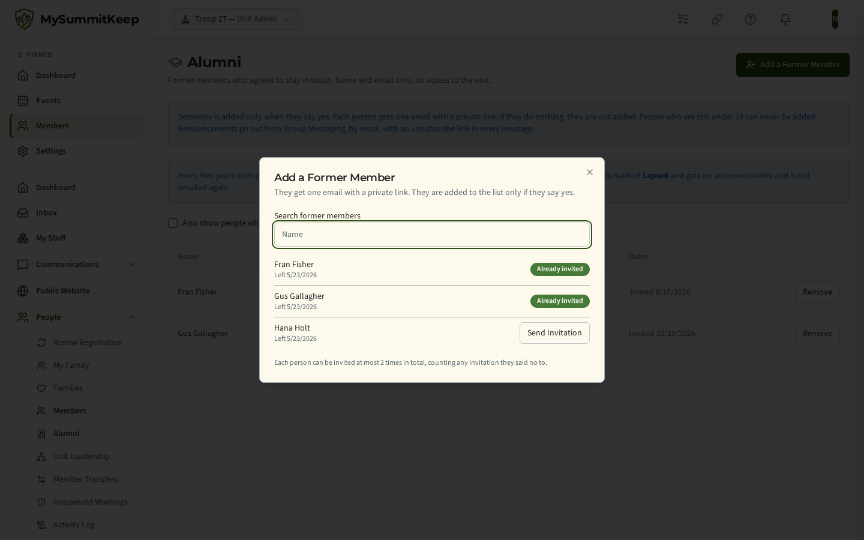
Task: Click the Inbox tray icon
Action: [23, 213]
